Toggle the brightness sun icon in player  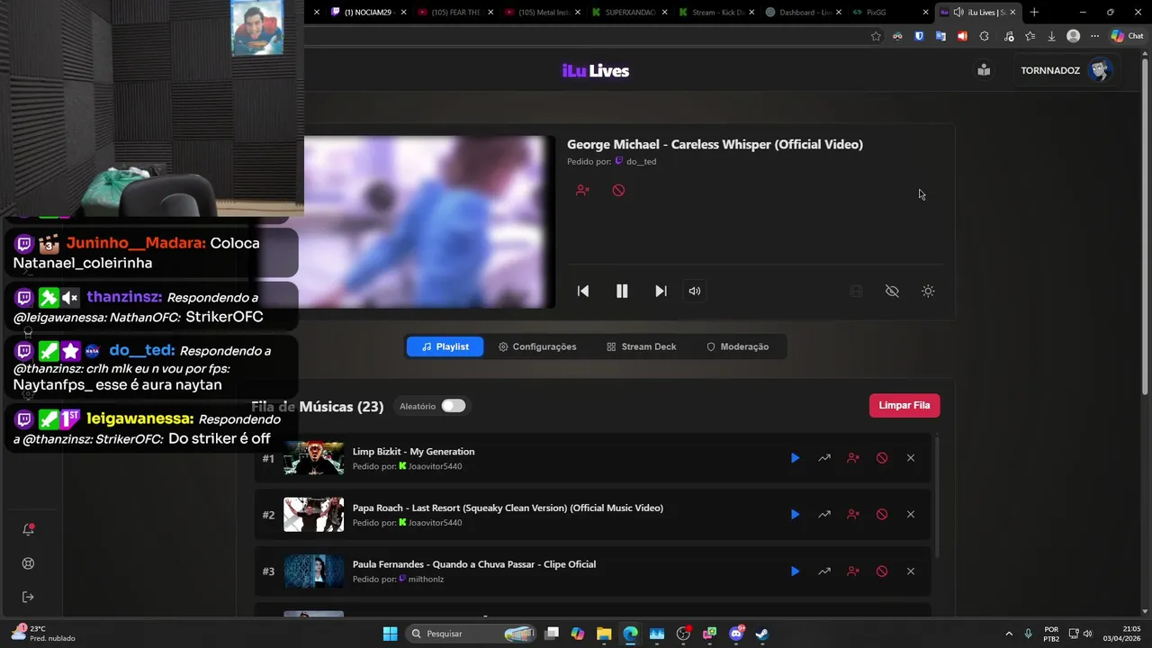pyautogui.click(x=928, y=291)
